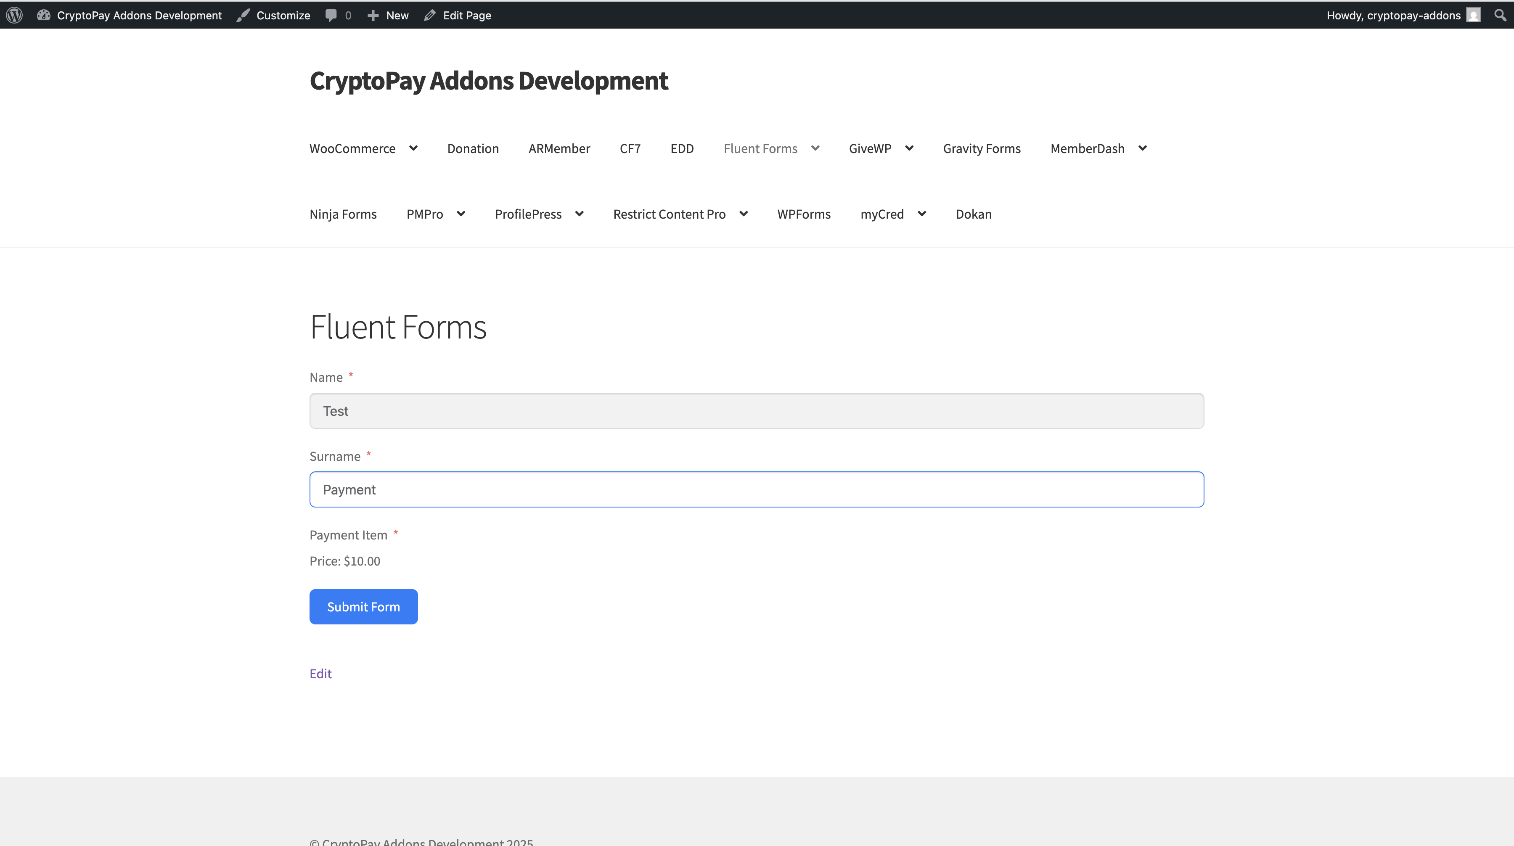Image resolution: width=1514 pixels, height=846 pixels.
Task: Open the myCred menu item
Action: (x=882, y=214)
